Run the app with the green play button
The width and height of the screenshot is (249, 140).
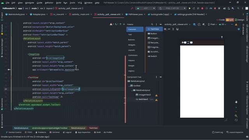click(x=189, y=8)
